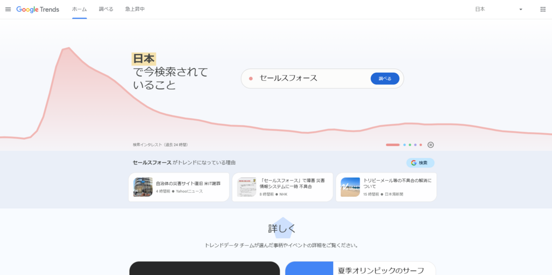
Task: Select the active red carousel bar indicator
Action: click(392, 145)
